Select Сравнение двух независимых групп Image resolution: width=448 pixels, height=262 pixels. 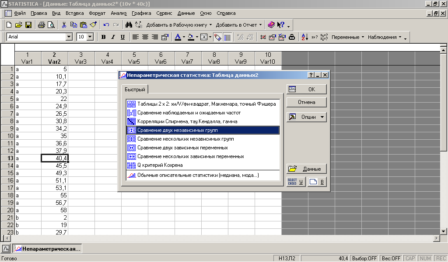tap(203, 130)
